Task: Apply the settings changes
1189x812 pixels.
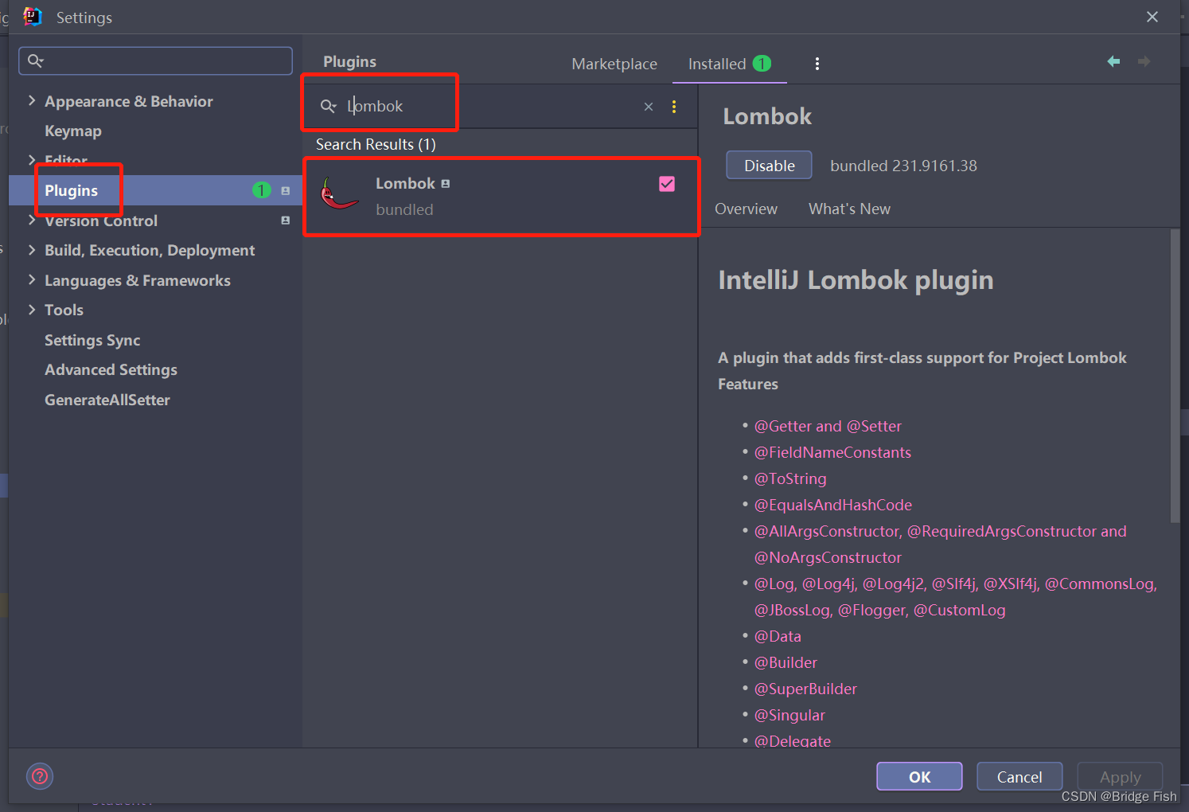Action: click(x=1120, y=776)
